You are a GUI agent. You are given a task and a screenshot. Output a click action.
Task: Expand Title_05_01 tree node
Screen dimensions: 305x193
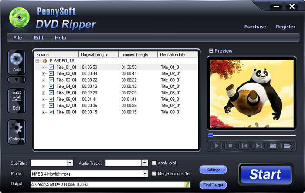(44, 93)
